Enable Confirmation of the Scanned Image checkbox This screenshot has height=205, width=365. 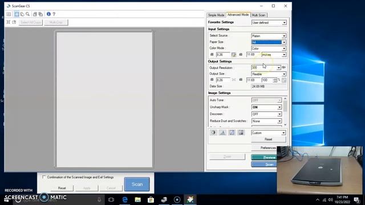(44, 177)
